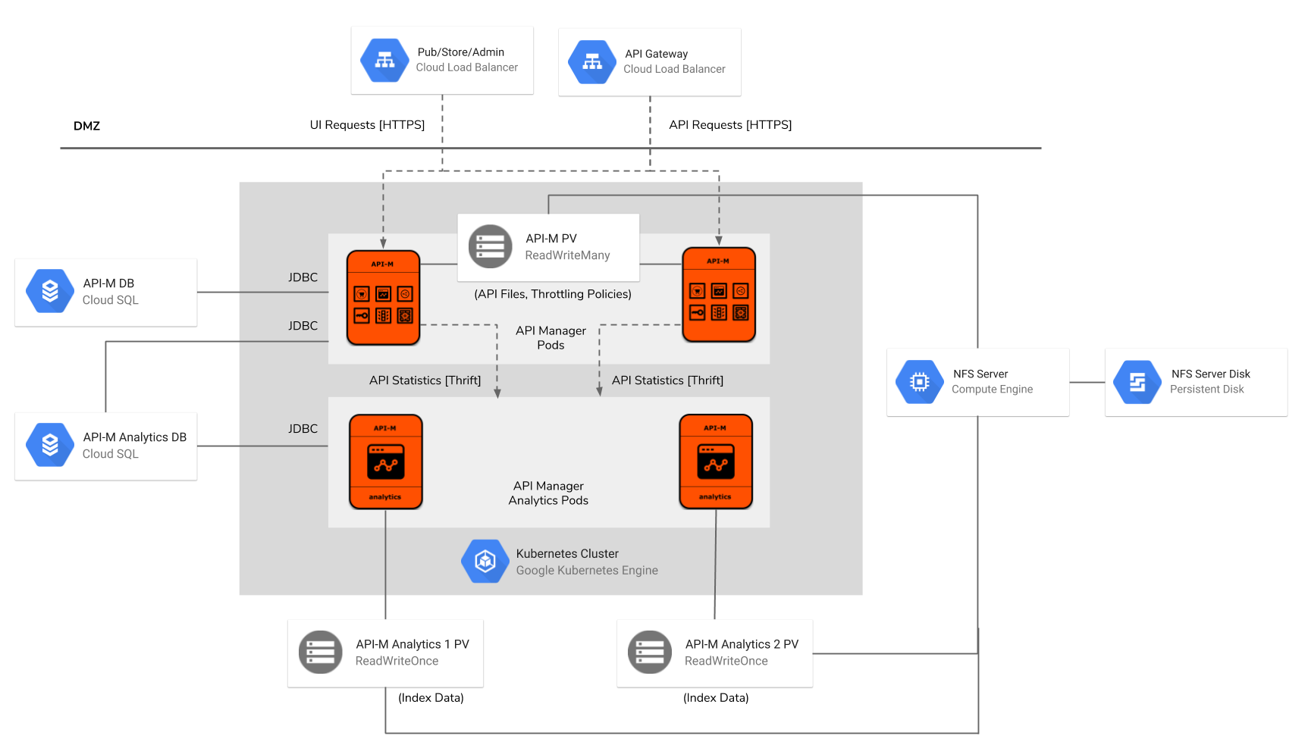Click 'ReadWriteOnce' under API-M Analytics 2 PV
The height and width of the screenshot is (748, 1305).
click(726, 661)
